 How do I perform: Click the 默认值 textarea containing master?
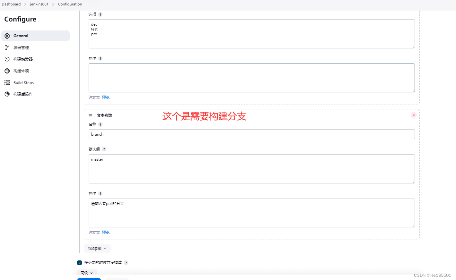pyautogui.click(x=251, y=169)
